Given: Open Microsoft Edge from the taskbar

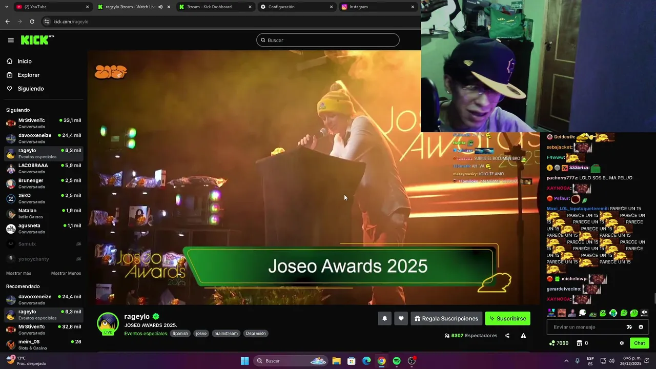Looking at the screenshot, I should [366, 361].
